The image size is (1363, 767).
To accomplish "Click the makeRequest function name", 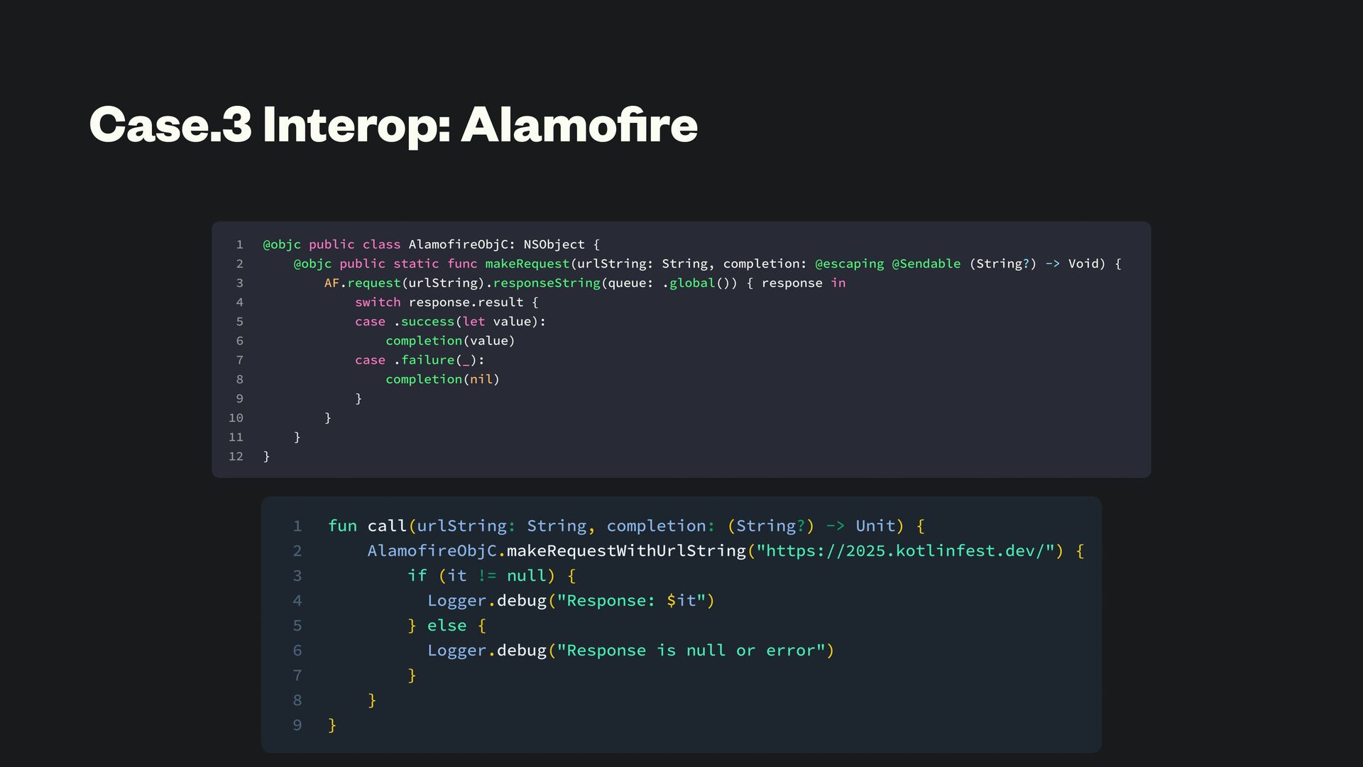I will (527, 263).
